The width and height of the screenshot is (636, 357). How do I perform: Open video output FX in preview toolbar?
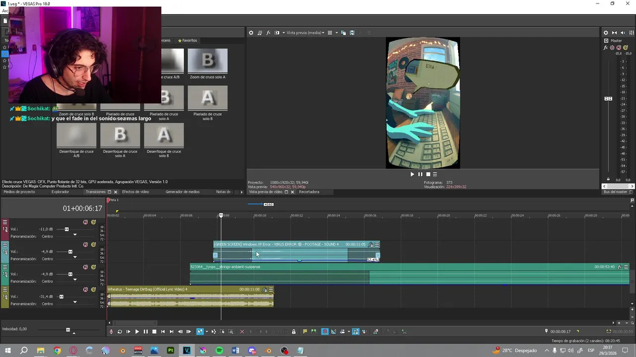pyautogui.click(x=268, y=33)
